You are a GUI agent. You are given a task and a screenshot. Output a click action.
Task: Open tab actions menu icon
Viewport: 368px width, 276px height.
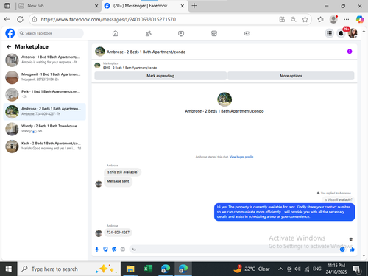[7, 6]
